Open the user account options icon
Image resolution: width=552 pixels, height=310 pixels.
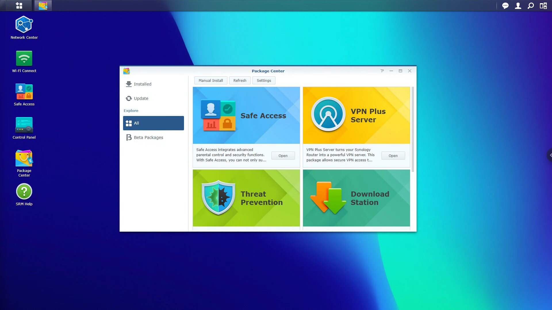[x=518, y=6]
